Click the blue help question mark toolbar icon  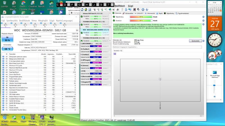tap(143, 10)
